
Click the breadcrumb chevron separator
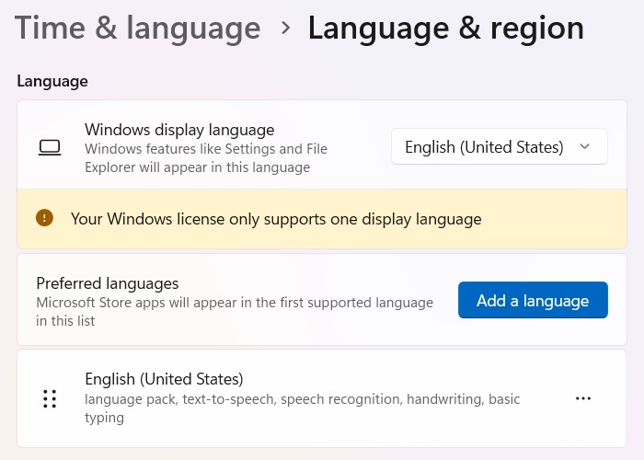[285, 28]
